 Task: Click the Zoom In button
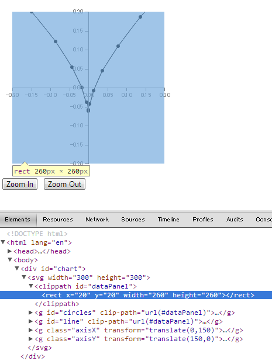click(x=20, y=184)
